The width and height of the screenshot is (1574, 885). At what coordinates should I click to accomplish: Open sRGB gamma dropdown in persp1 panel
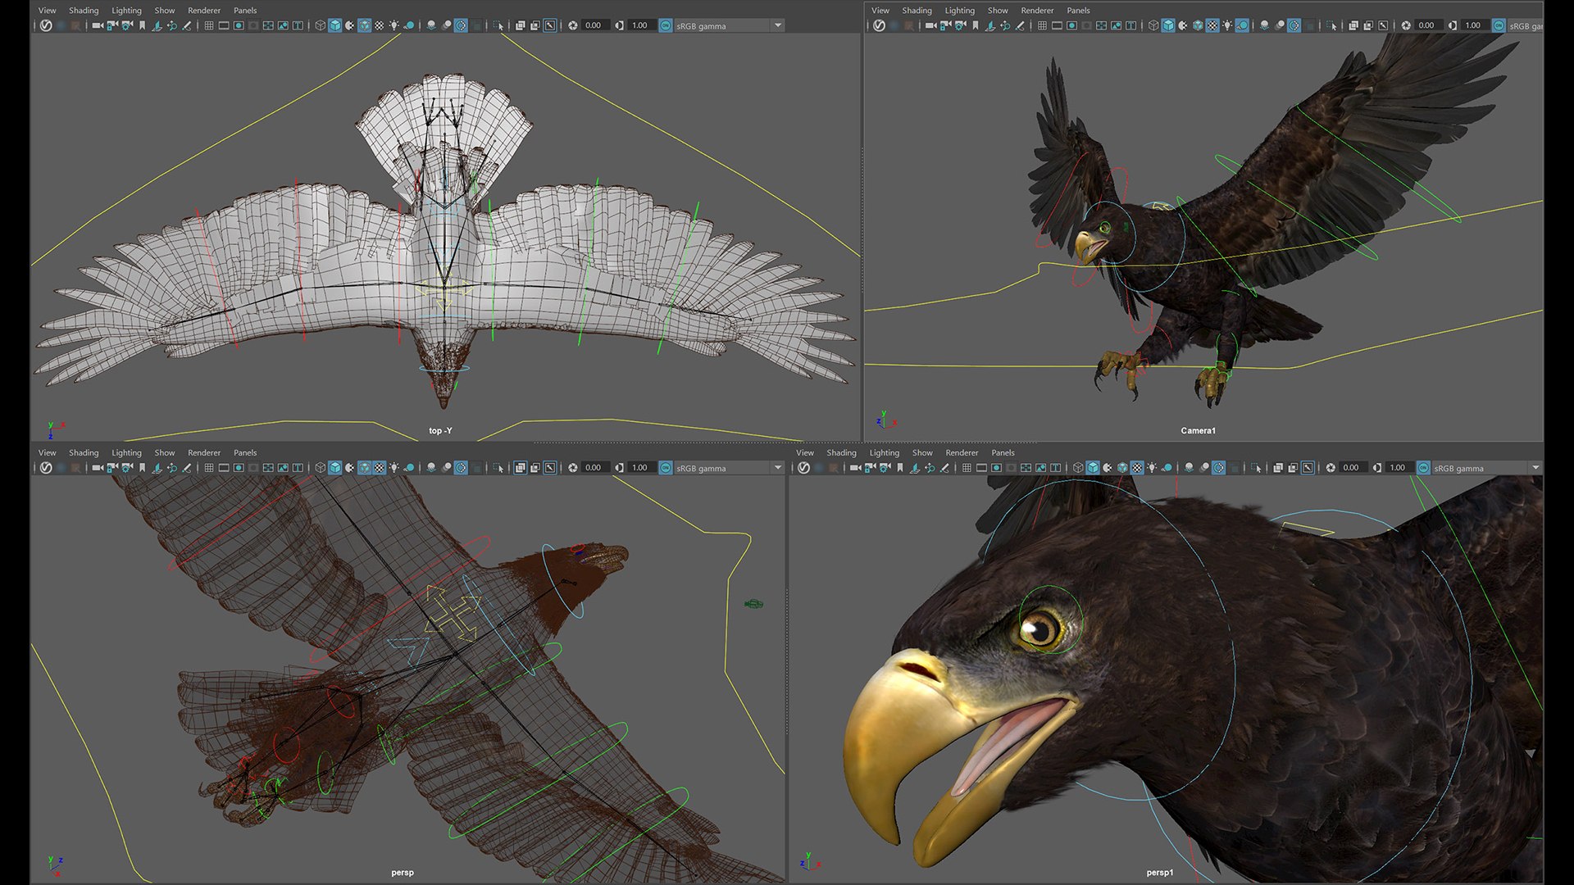pos(1486,468)
